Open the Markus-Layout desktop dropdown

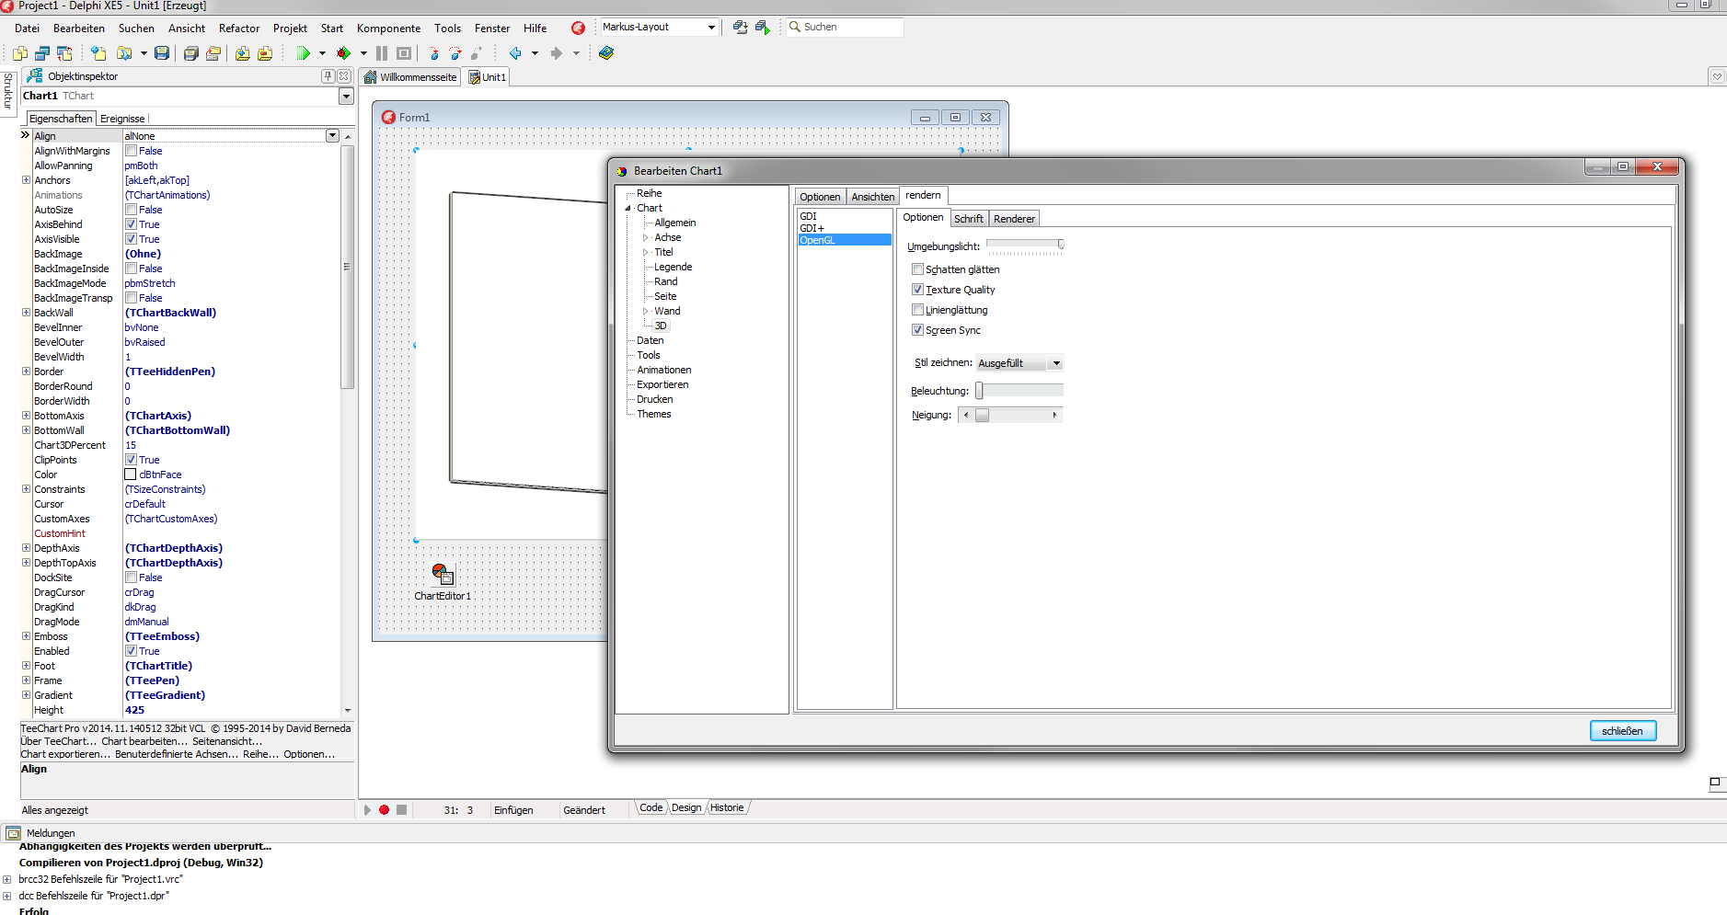coord(711,28)
